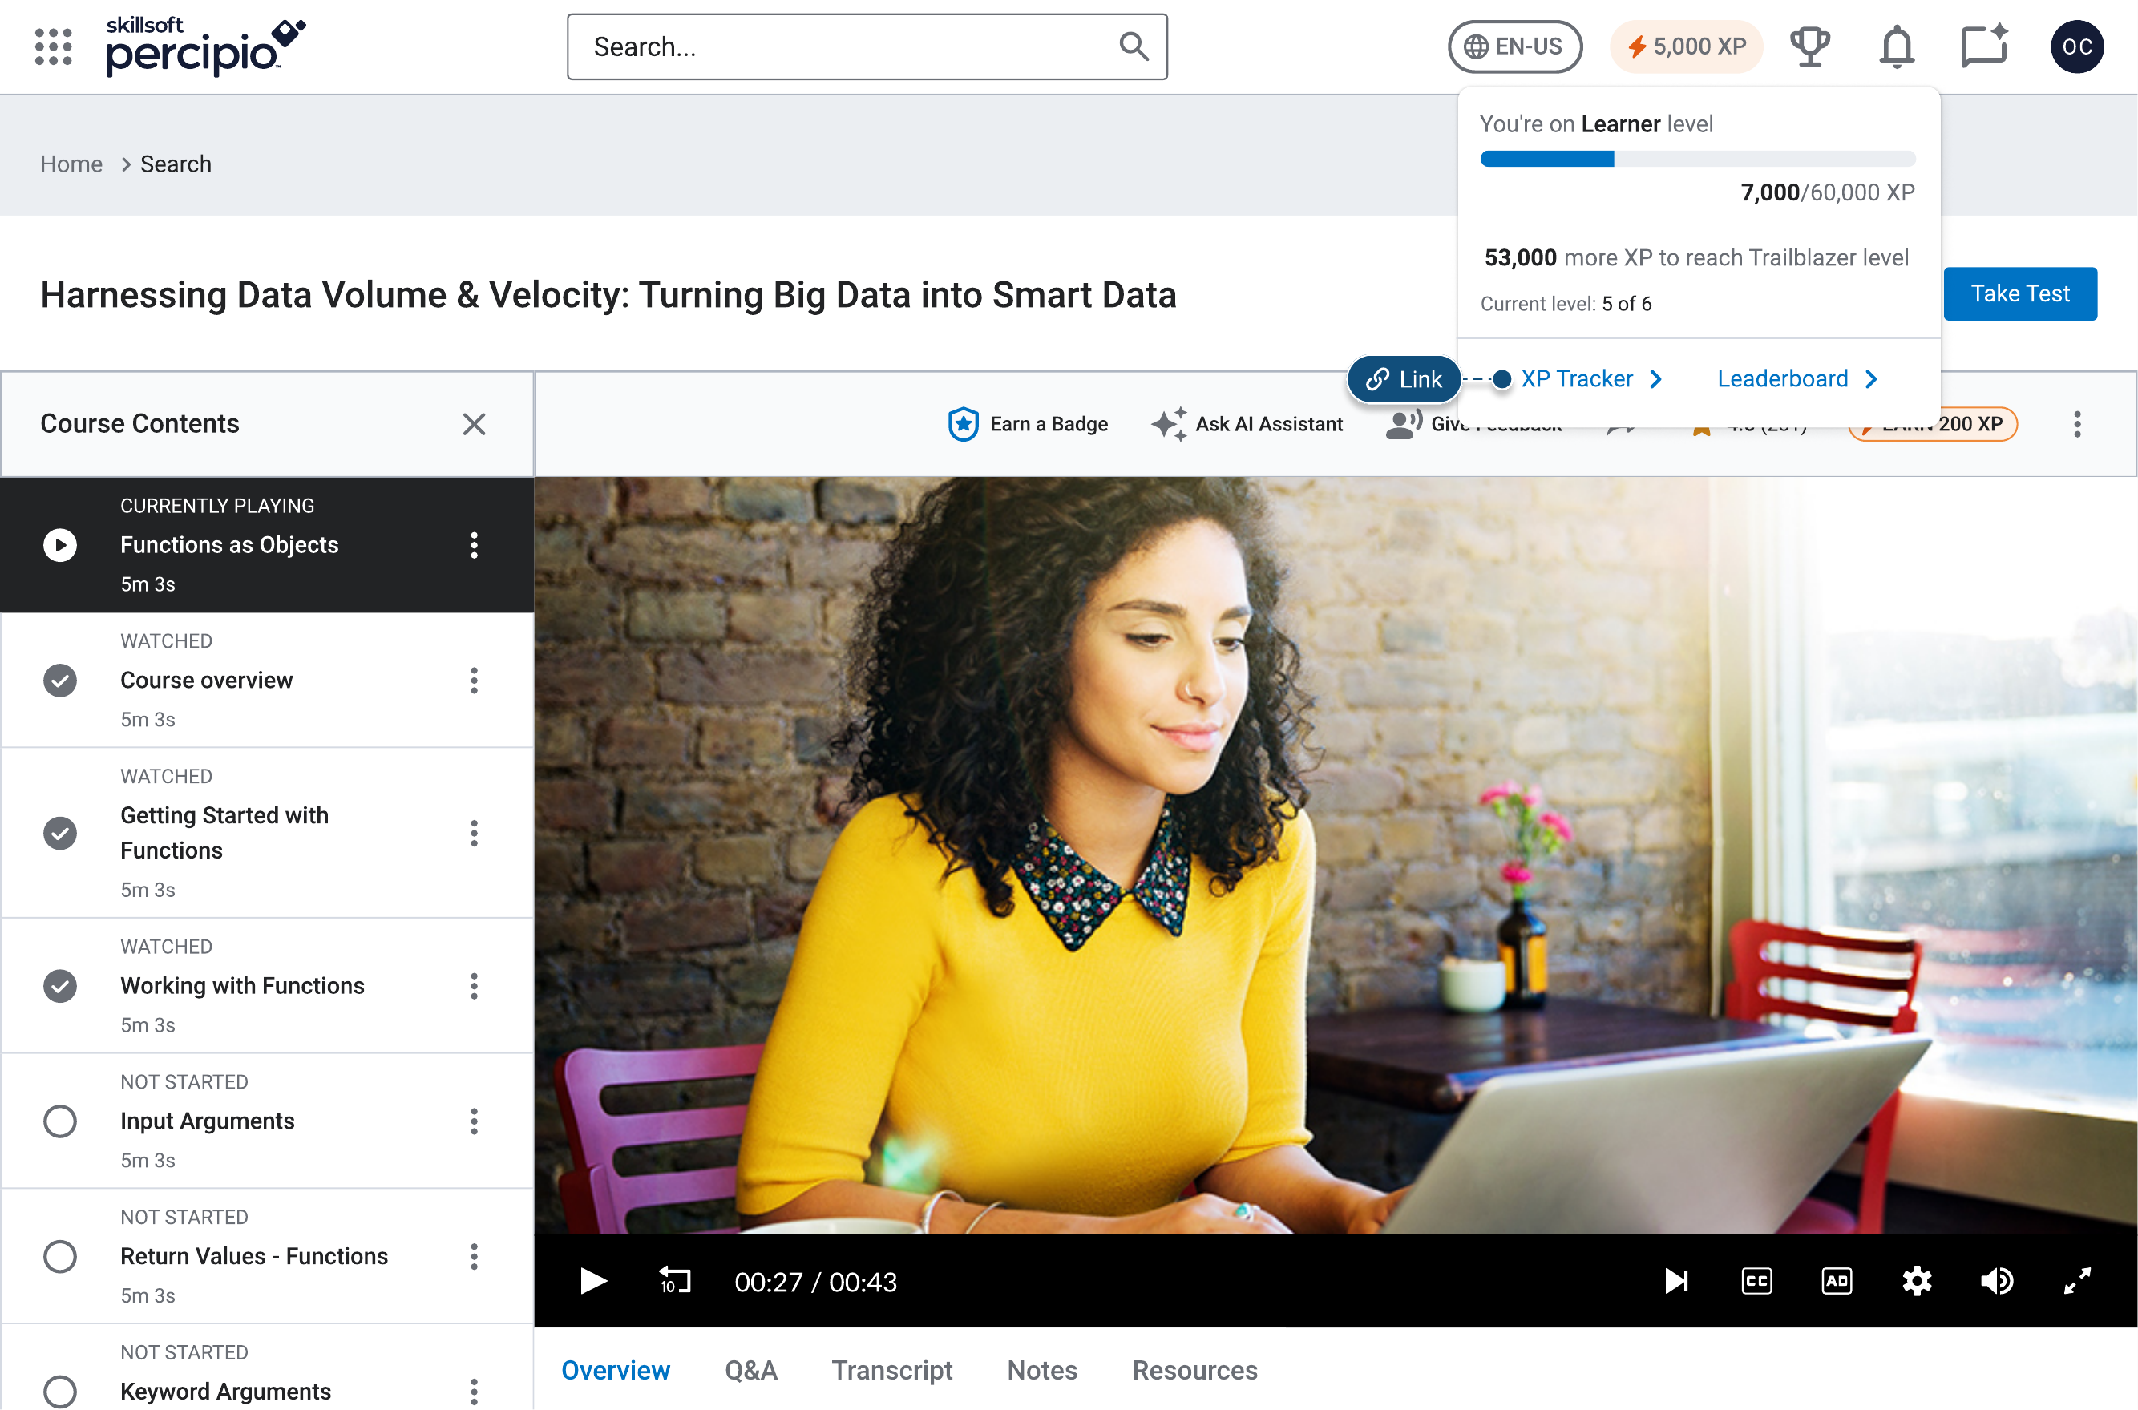Screen dimensions: 2138x1410
Task: Open options for Input Arguments
Action: point(474,1121)
